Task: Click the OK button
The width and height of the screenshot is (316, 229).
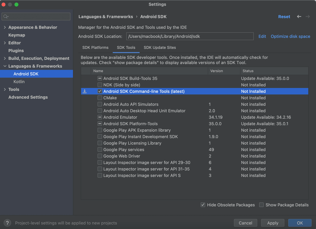Action: pos(300,223)
